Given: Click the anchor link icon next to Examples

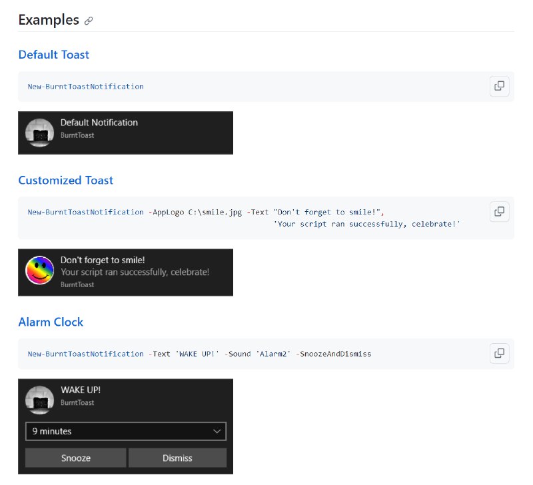Looking at the screenshot, I should tap(87, 21).
